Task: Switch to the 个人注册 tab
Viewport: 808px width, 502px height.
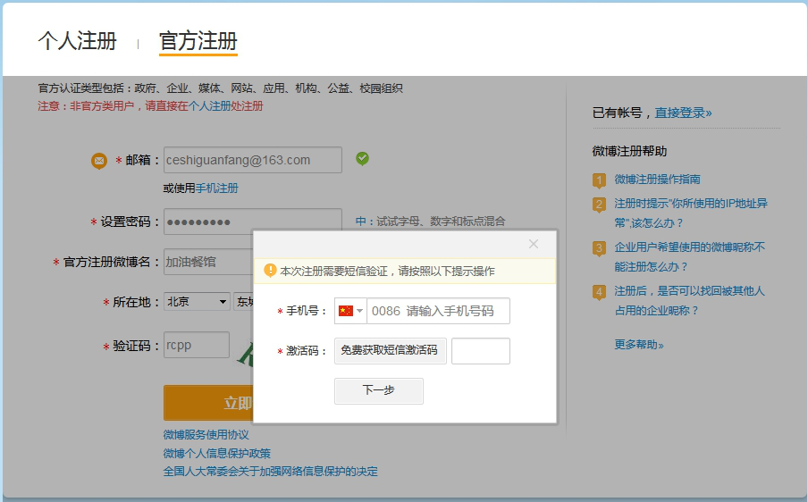Action: 77,41
